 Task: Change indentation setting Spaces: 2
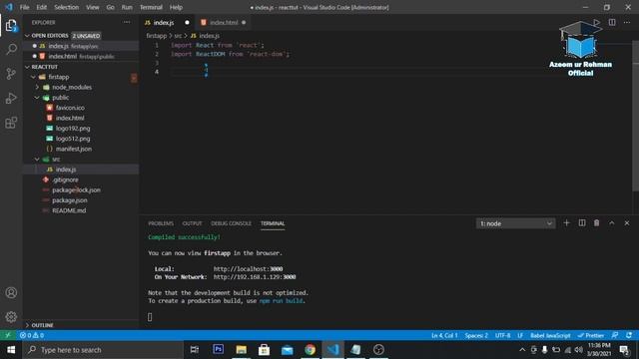[x=476, y=335]
